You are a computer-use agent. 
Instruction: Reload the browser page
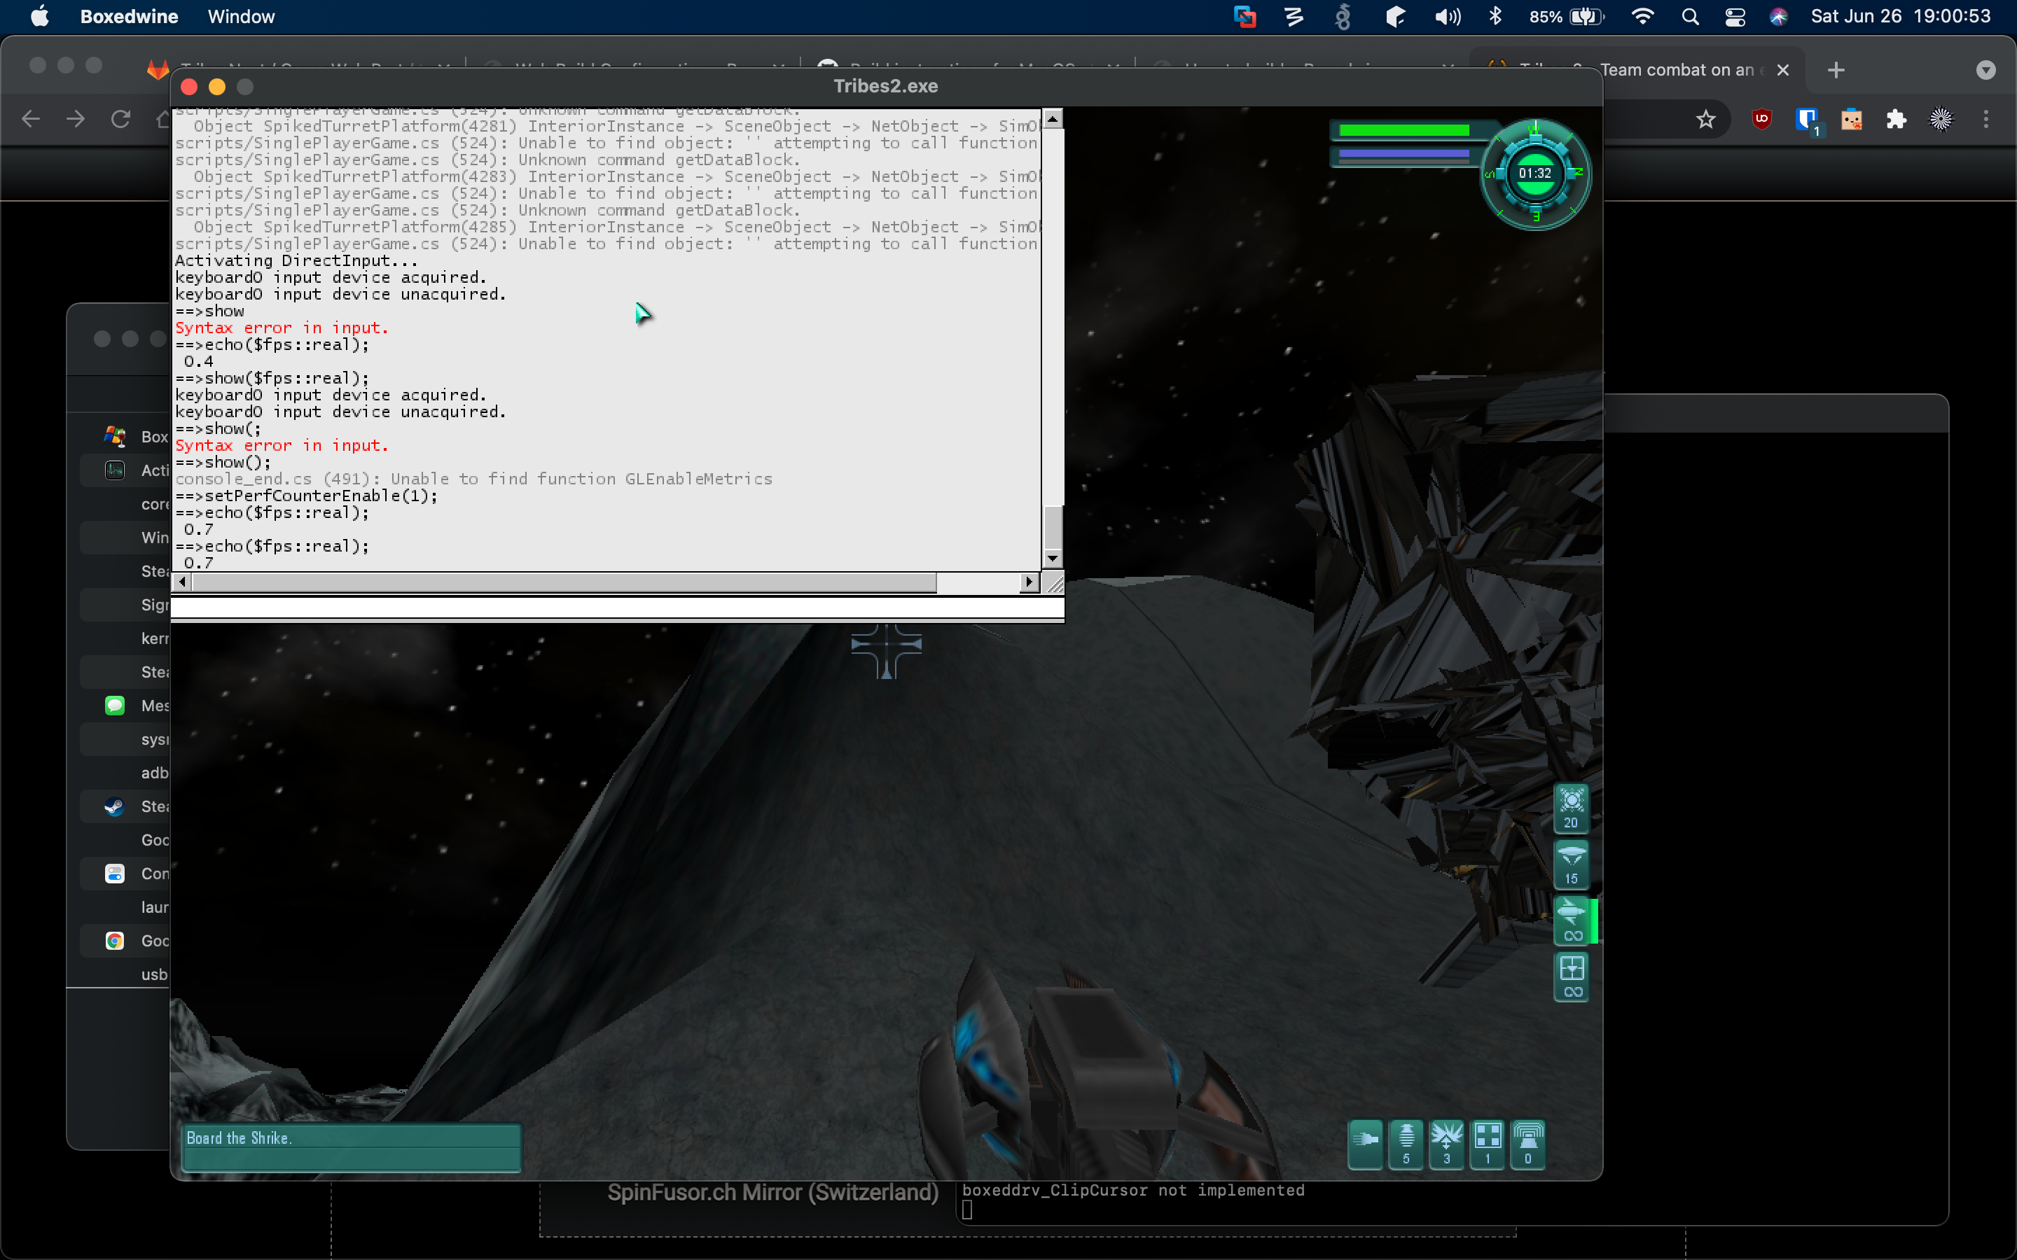[121, 119]
